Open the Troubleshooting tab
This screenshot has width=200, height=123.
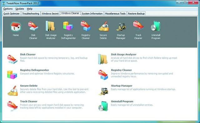31,14
